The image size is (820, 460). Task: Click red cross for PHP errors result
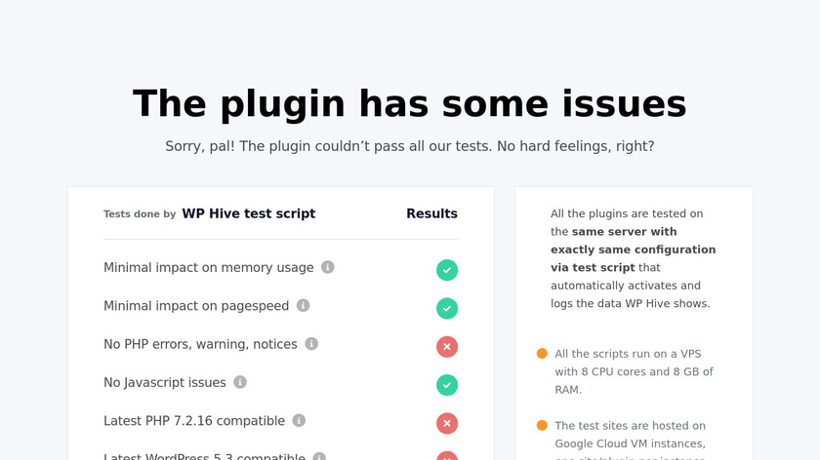pos(447,346)
